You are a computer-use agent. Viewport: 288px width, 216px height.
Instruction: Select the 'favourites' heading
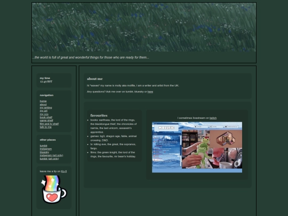pyautogui.click(x=99, y=115)
